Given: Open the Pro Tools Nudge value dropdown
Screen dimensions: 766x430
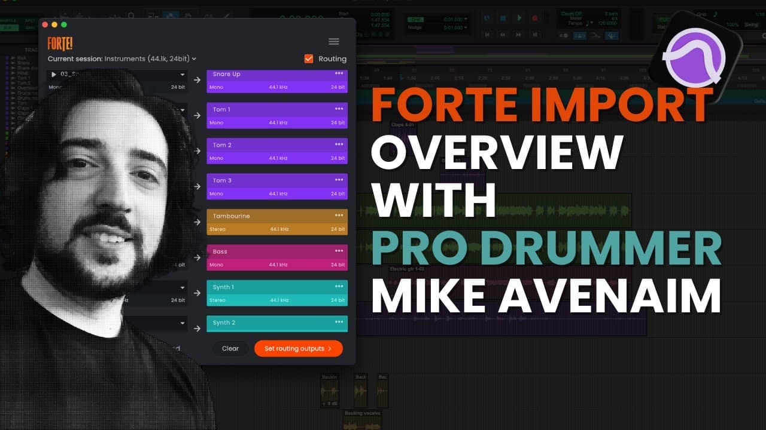Looking at the screenshot, I should 466,27.
